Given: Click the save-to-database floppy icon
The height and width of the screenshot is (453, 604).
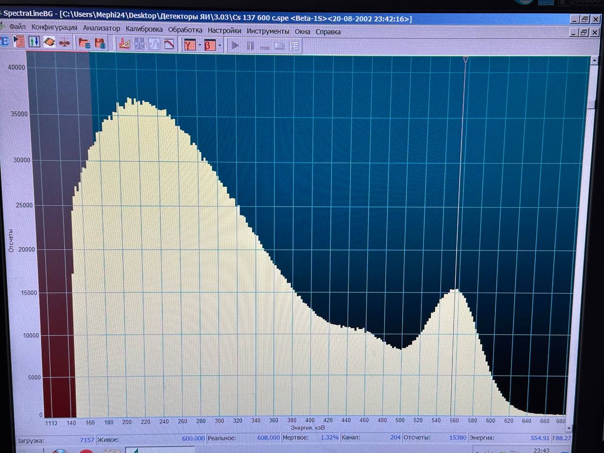Looking at the screenshot, I should click(x=100, y=44).
